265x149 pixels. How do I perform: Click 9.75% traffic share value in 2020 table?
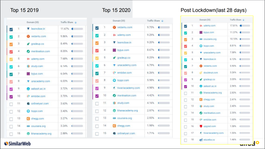(x=150, y=27)
